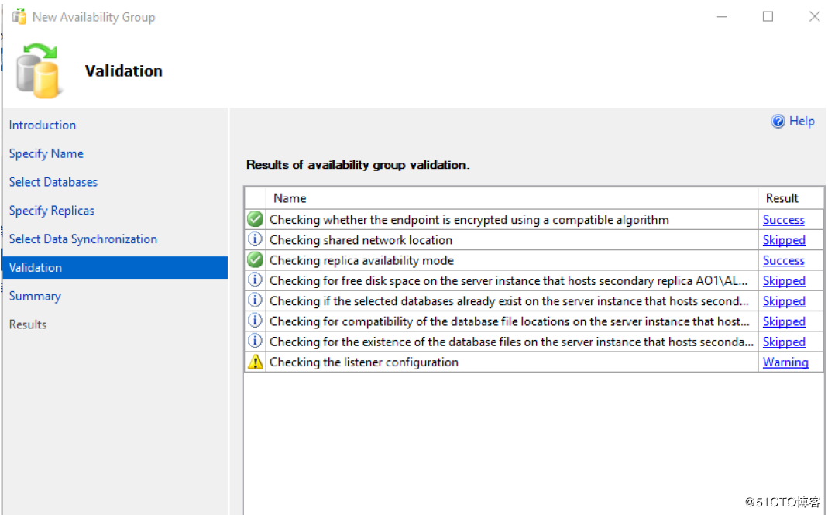Click the title bar icon of New Availability Group

click(x=19, y=17)
